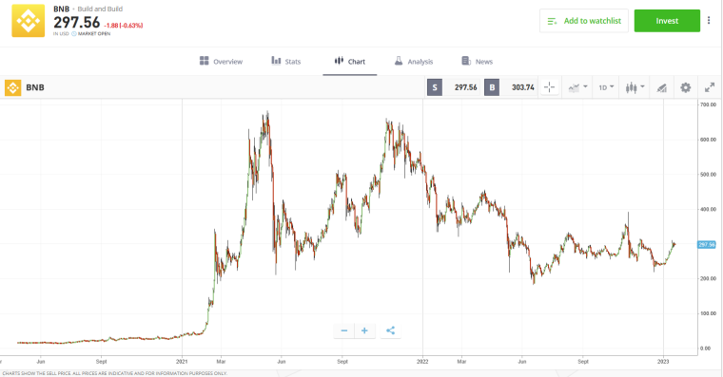Go to the Analysis tab
The width and height of the screenshot is (723, 377).
[x=414, y=61]
